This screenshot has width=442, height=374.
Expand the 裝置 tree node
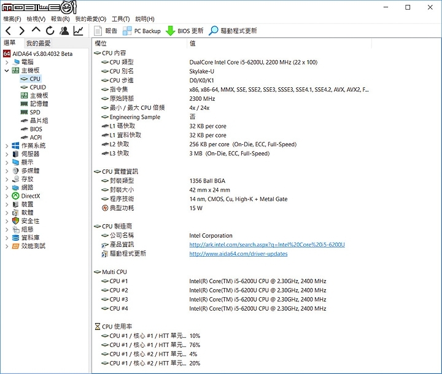pyautogui.click(x=7, y=205)
